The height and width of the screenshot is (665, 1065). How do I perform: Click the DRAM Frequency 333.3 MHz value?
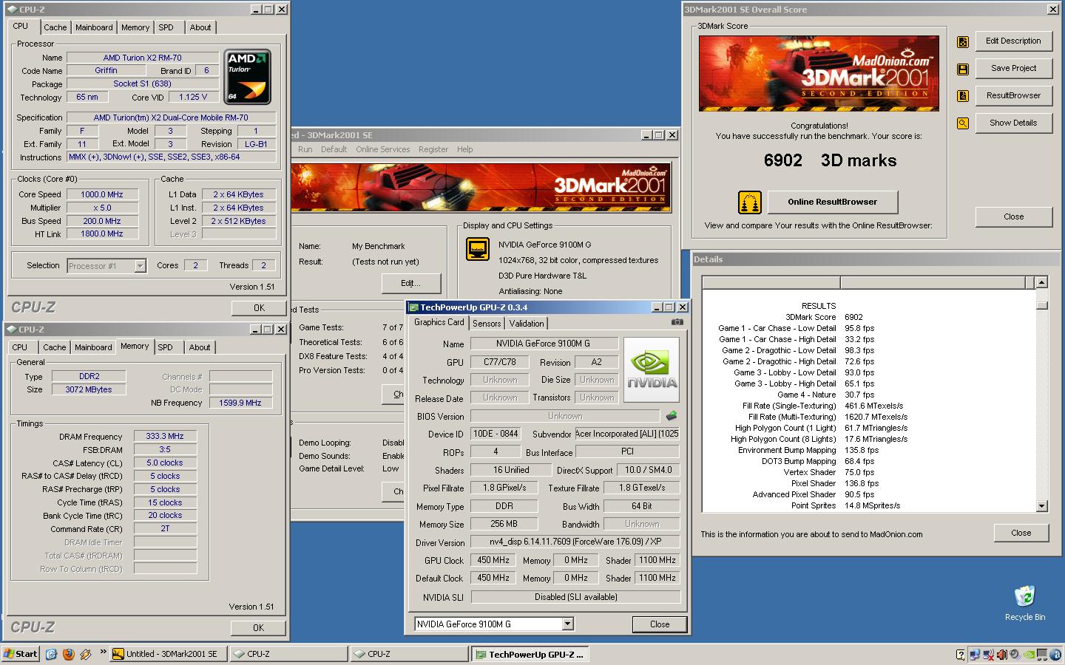pos(165,436)
